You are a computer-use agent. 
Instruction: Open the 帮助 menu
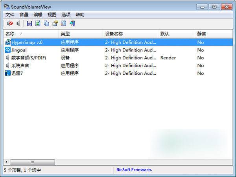80,15
